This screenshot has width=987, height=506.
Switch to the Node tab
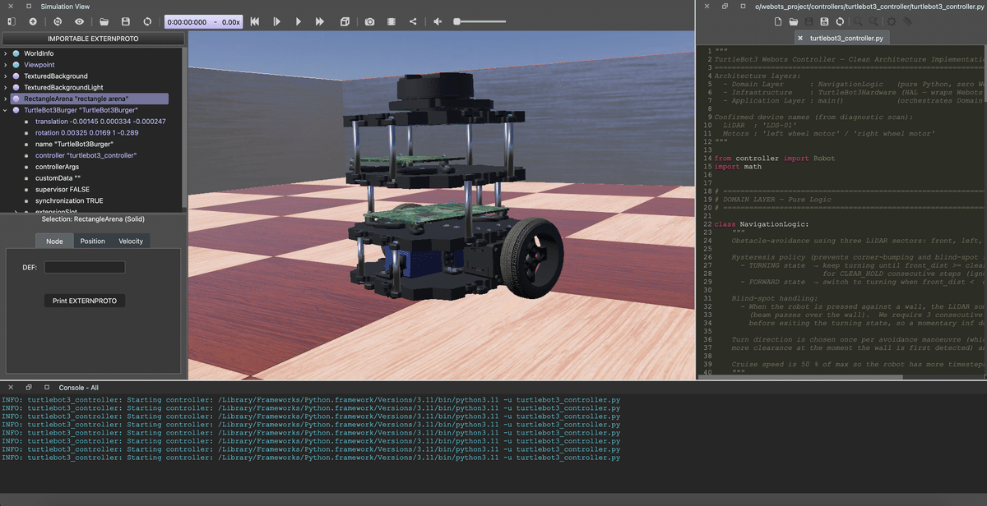(54, 241)
